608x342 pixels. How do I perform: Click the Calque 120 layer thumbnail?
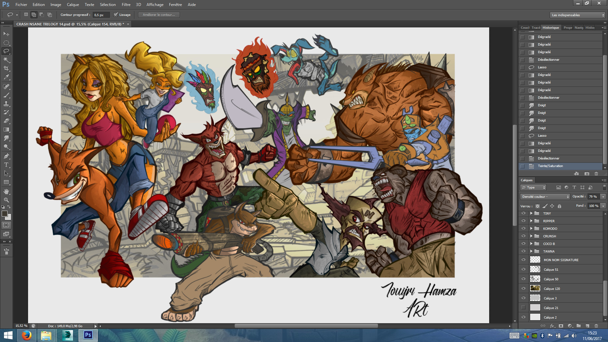(x=535, y=289)
